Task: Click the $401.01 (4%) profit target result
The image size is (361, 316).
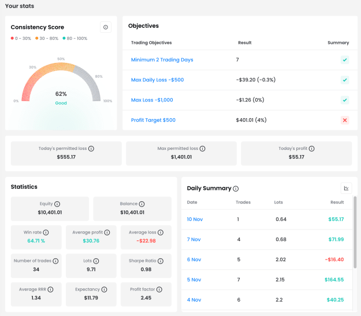Action: pyautogui.click(x=251, y=120)
